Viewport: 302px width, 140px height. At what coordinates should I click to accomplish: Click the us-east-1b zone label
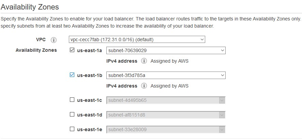click(x=90, y=75)
